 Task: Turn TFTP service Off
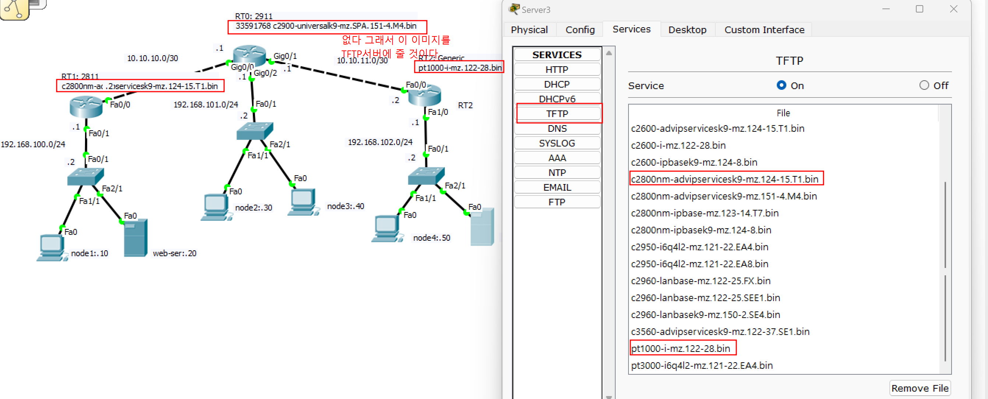click(924, 85)
